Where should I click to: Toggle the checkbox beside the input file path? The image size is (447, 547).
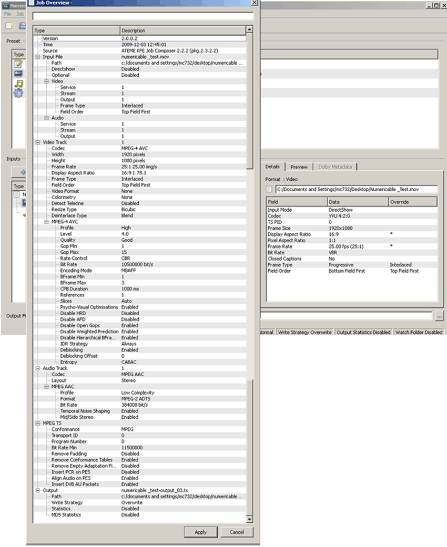(x=269, y=189)
